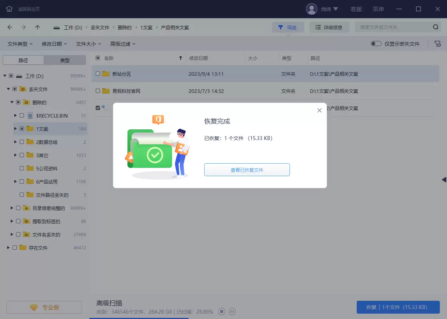Click the 专业版 crown icon
Viewport: 447px width, 319px height.
click(x=34, y=307)
